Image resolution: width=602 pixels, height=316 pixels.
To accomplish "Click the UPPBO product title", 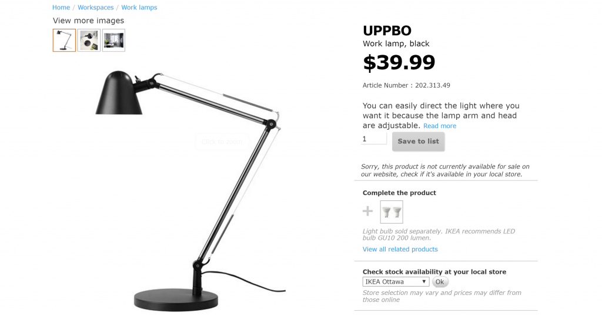I will tap(387, 31).
